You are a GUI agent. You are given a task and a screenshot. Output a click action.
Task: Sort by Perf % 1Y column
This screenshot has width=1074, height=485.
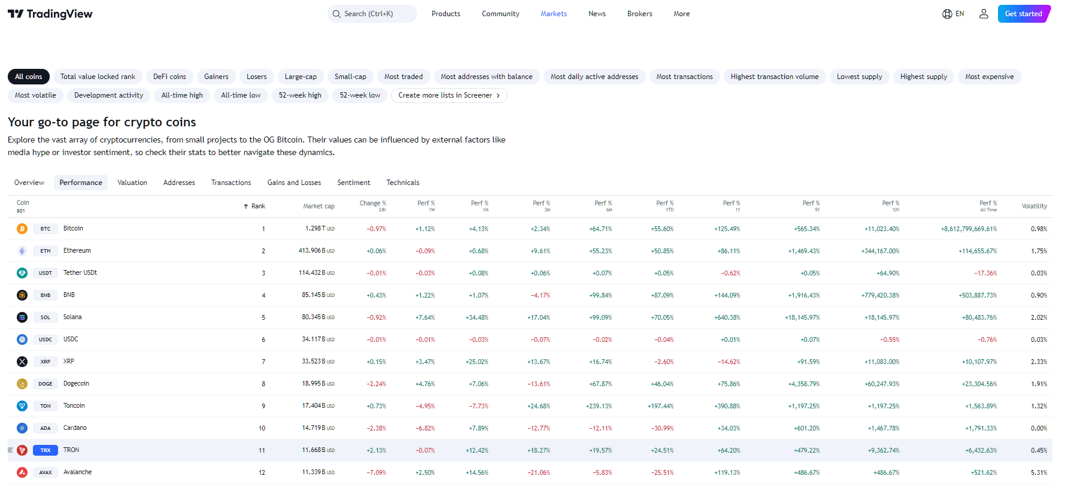(731, 206)
